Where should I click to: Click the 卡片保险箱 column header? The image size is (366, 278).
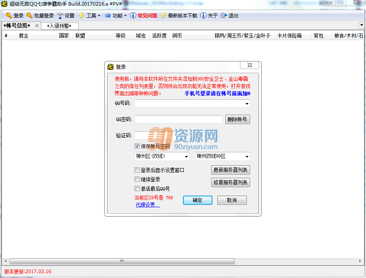[293, 36]
